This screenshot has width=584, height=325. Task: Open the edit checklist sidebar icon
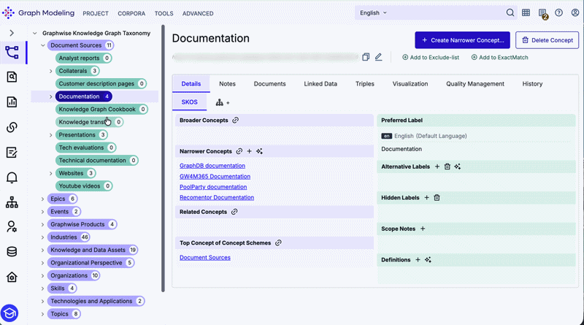[12, 153]
